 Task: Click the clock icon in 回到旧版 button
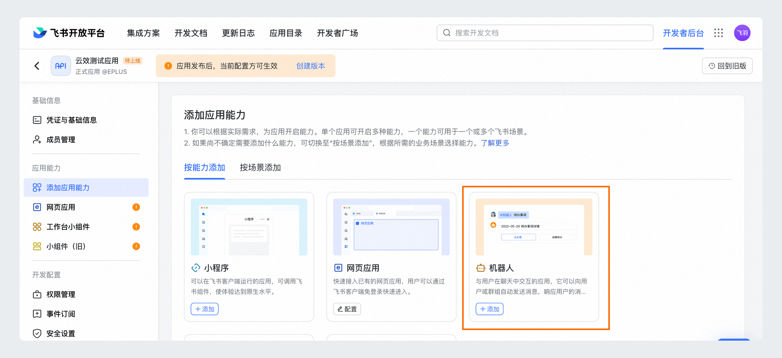point(711,66)
